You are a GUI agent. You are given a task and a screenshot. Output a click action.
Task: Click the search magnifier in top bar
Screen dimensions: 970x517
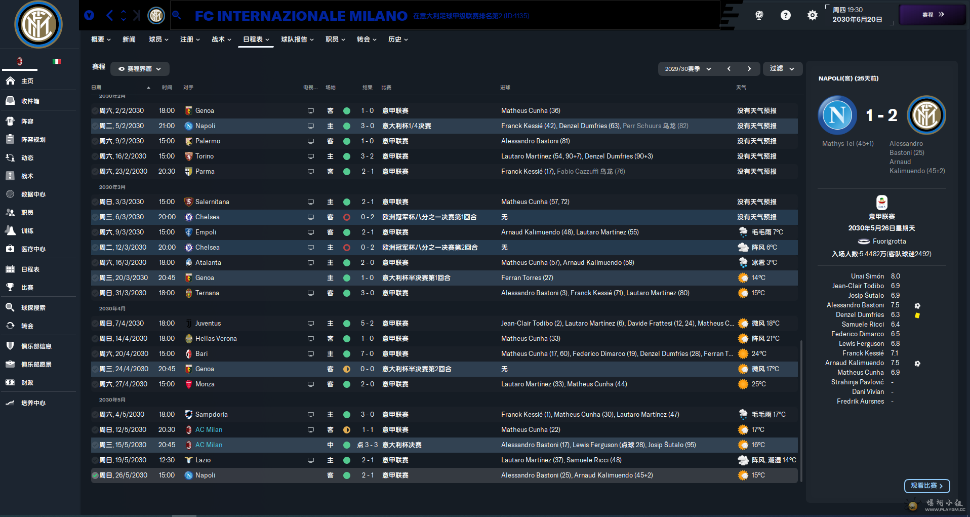coord(177,15)
